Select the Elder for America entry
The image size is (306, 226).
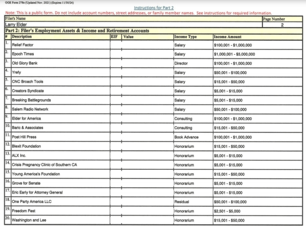click(61, 119)
